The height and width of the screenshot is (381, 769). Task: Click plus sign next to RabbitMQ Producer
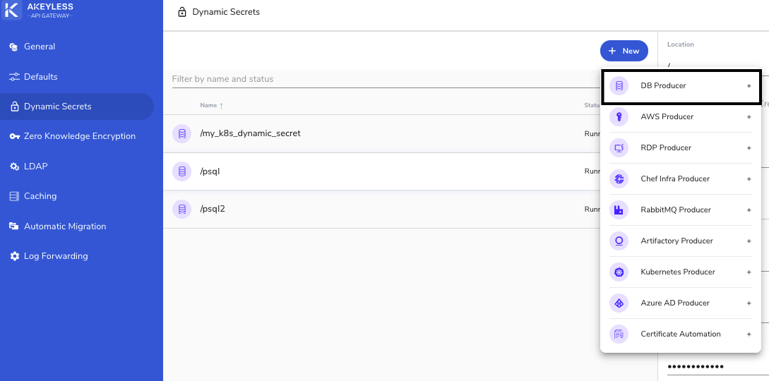click(x=749, y=210)
